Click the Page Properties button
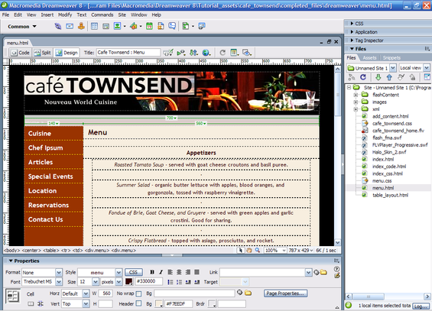 (x=285, y=293)
